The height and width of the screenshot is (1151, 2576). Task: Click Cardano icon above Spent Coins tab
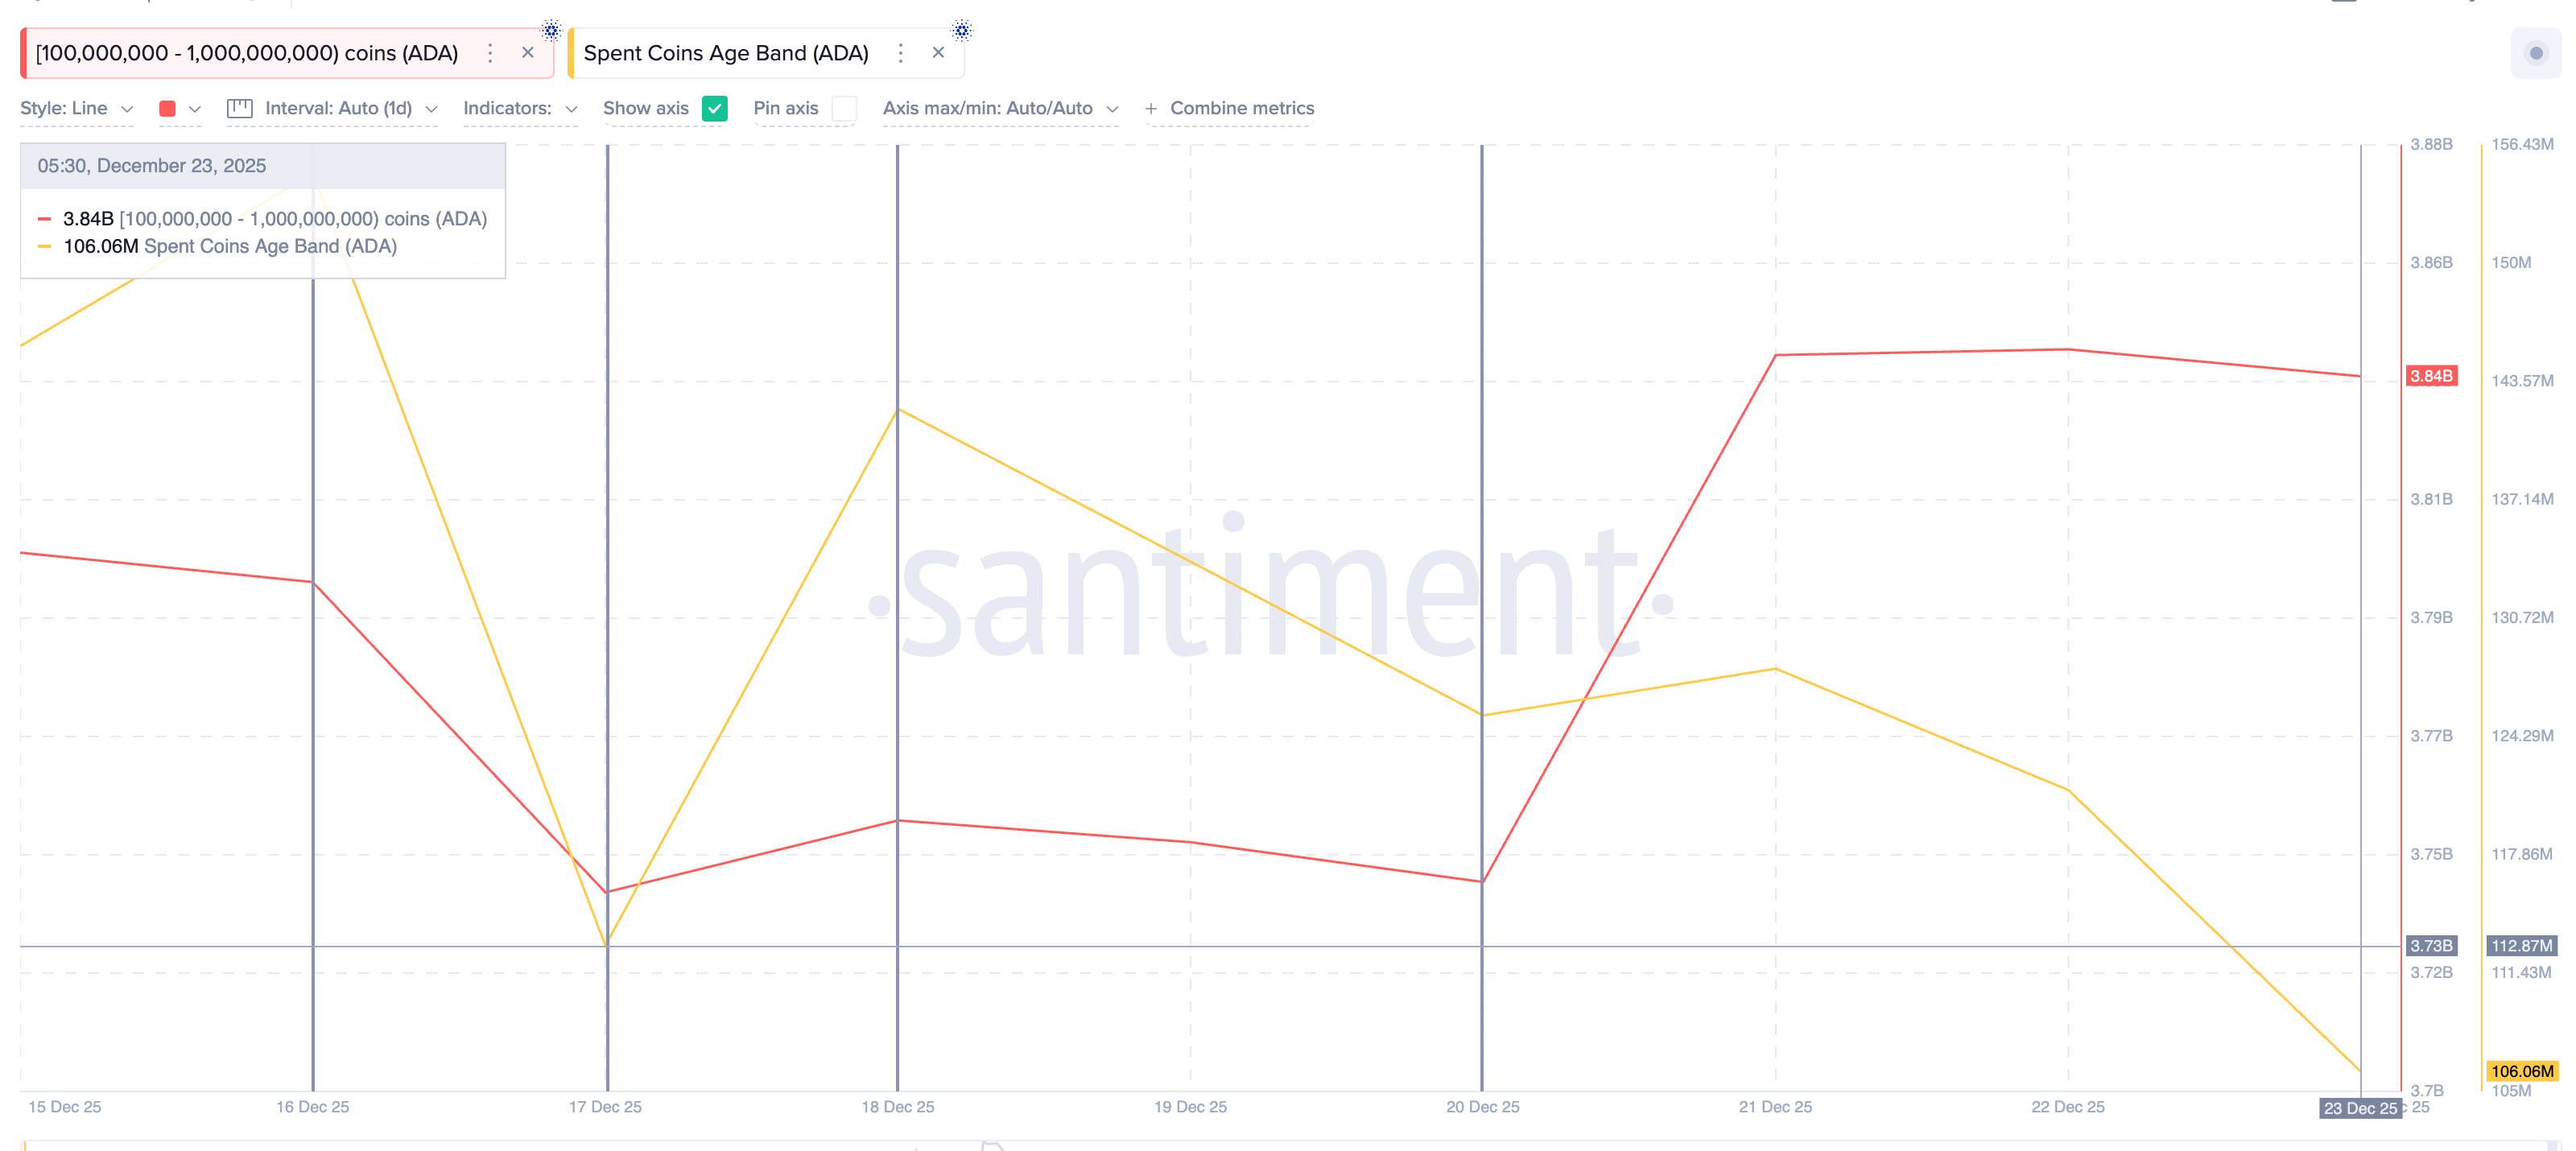coord(961,30)
